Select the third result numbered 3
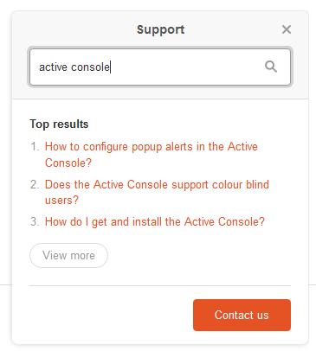The height and width of the screenshot is (351, 316). click(x=155, y=222)
